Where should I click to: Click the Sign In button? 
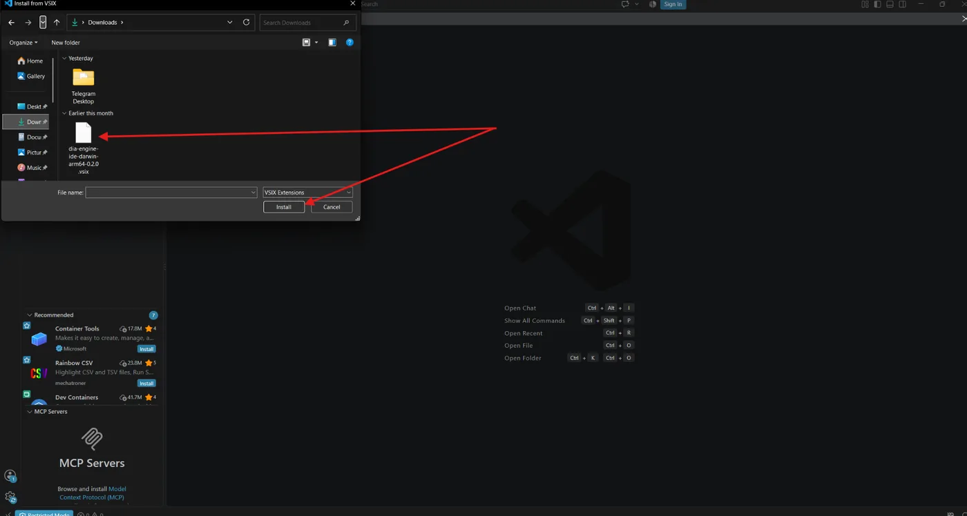(673, 4)
